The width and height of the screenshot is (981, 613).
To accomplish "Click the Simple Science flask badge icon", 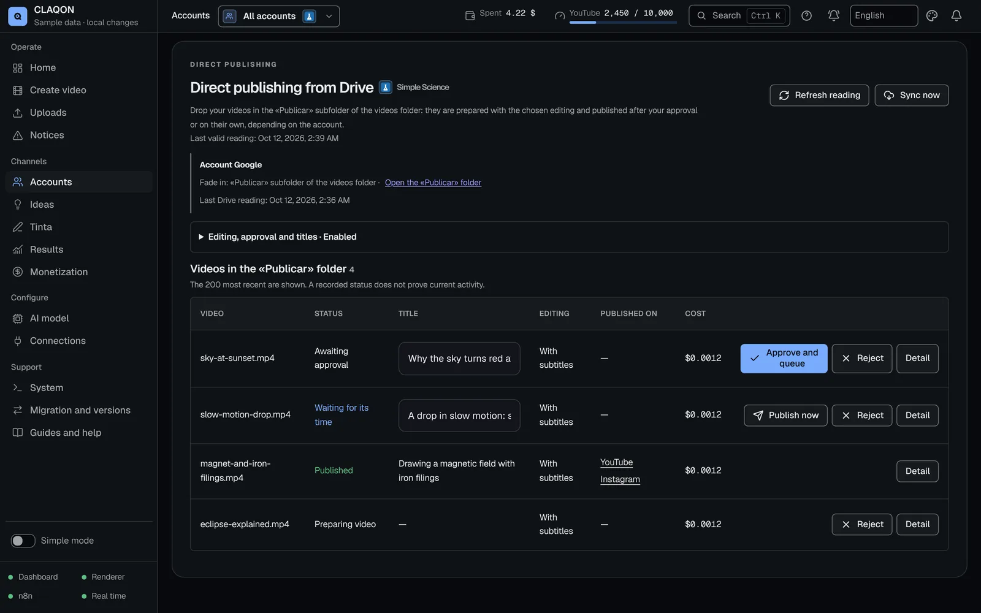I will 386,87.
